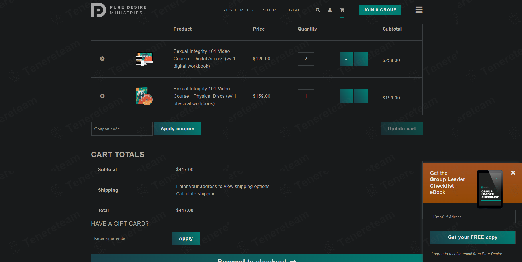522x262 pixels.
Task: Click the Have a Gift Card heading
Action: [x=120, y=224]
